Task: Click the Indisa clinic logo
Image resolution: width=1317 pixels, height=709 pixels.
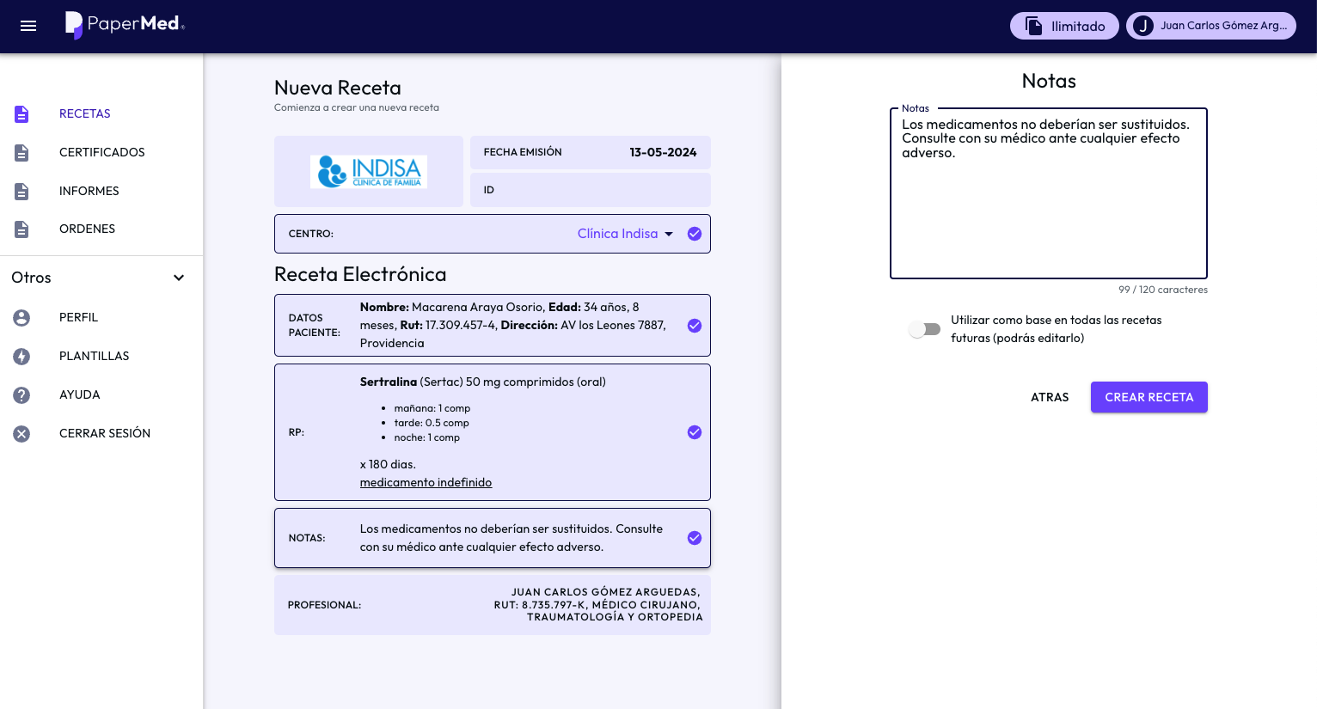Action: click(369, 171)
